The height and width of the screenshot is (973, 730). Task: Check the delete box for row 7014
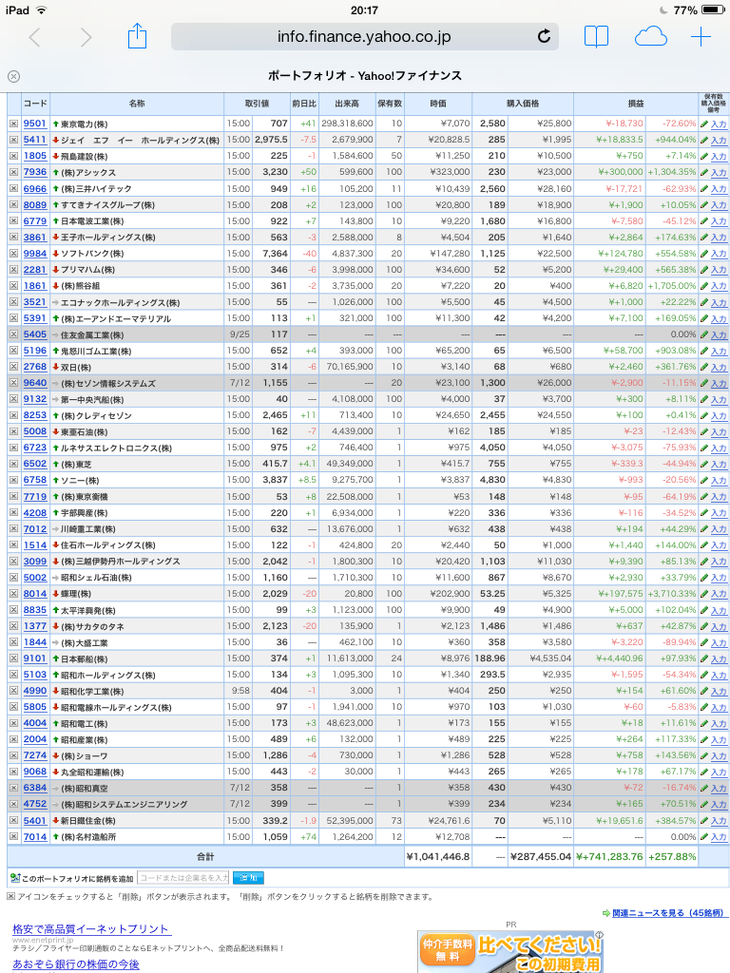[13, 836]
